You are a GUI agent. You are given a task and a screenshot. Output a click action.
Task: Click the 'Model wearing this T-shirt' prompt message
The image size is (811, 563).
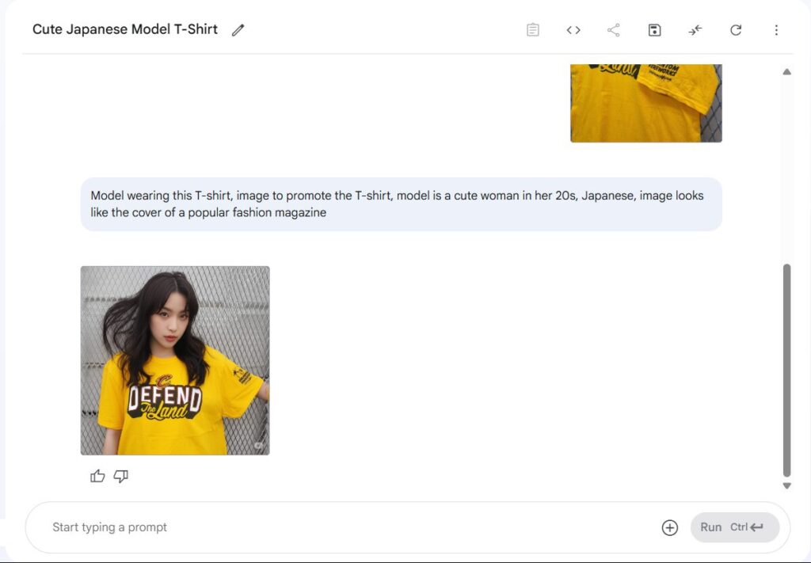[x=402, y=204]
